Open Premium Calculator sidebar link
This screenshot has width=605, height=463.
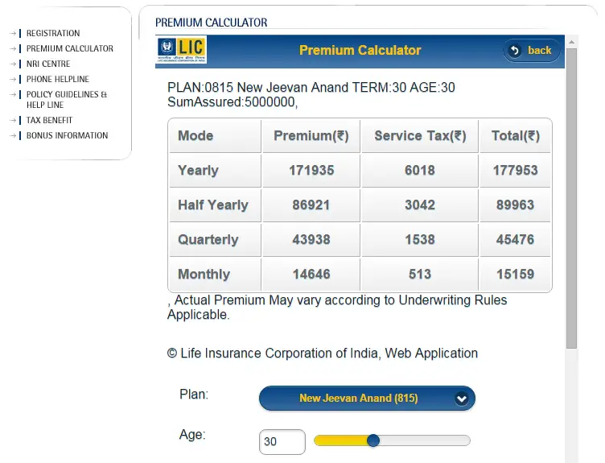click(70, 48)
